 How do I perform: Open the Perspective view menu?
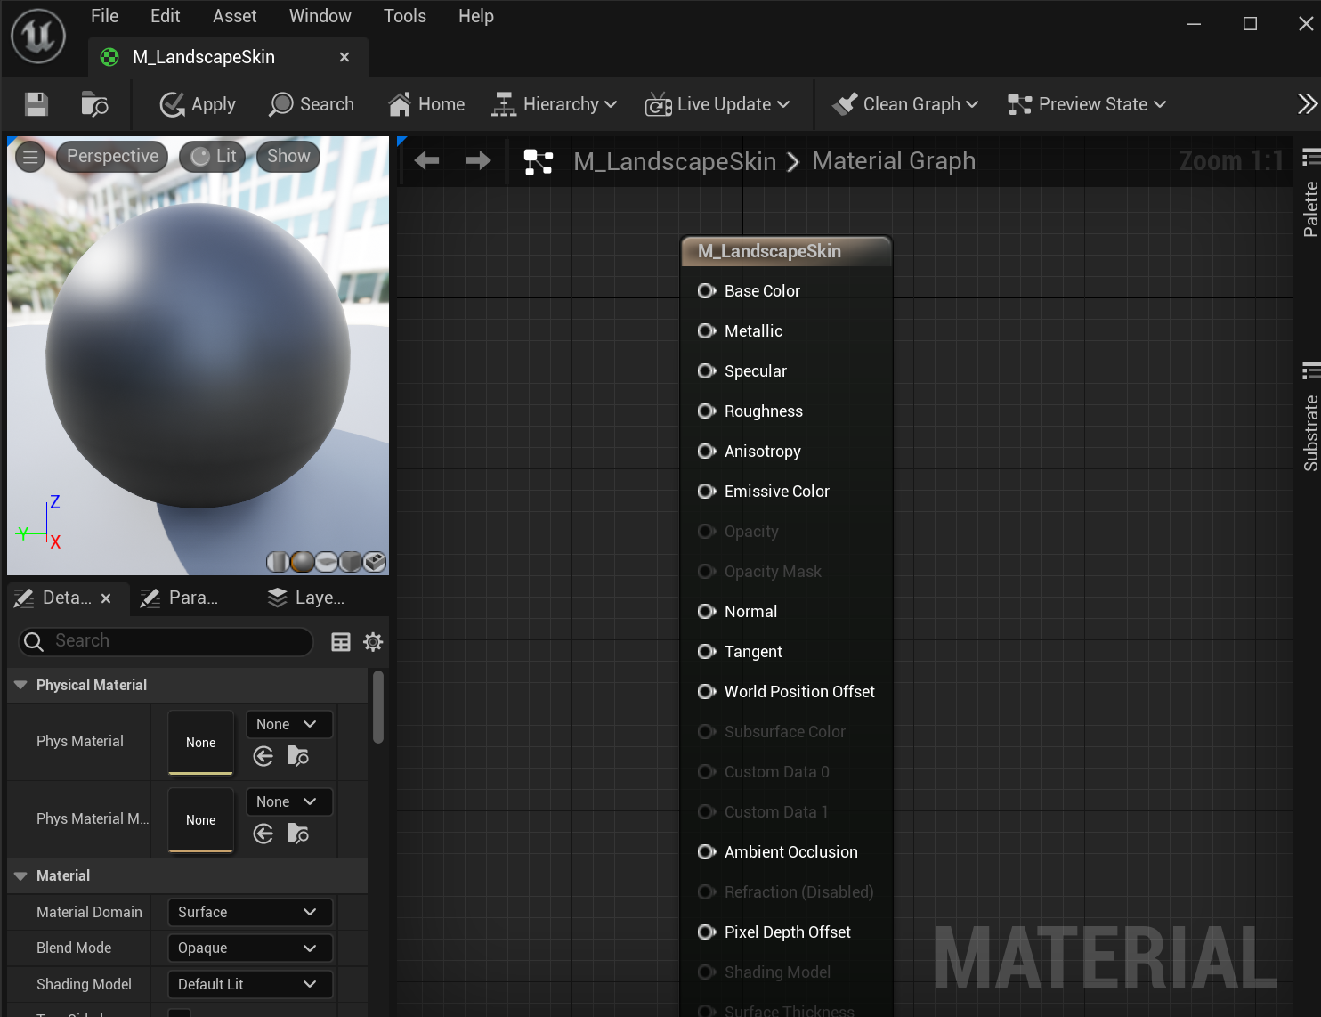point(112,156)
